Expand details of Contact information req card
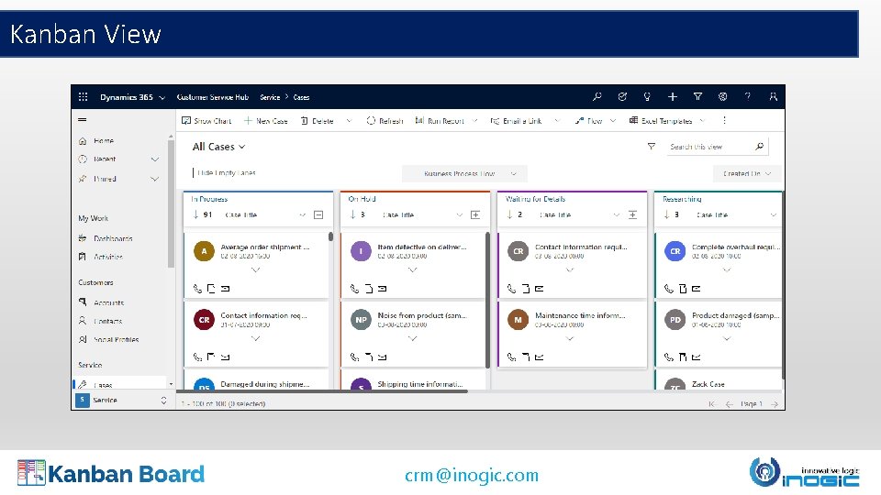This screenshot has height=495, width=881. tap(256, 338)
